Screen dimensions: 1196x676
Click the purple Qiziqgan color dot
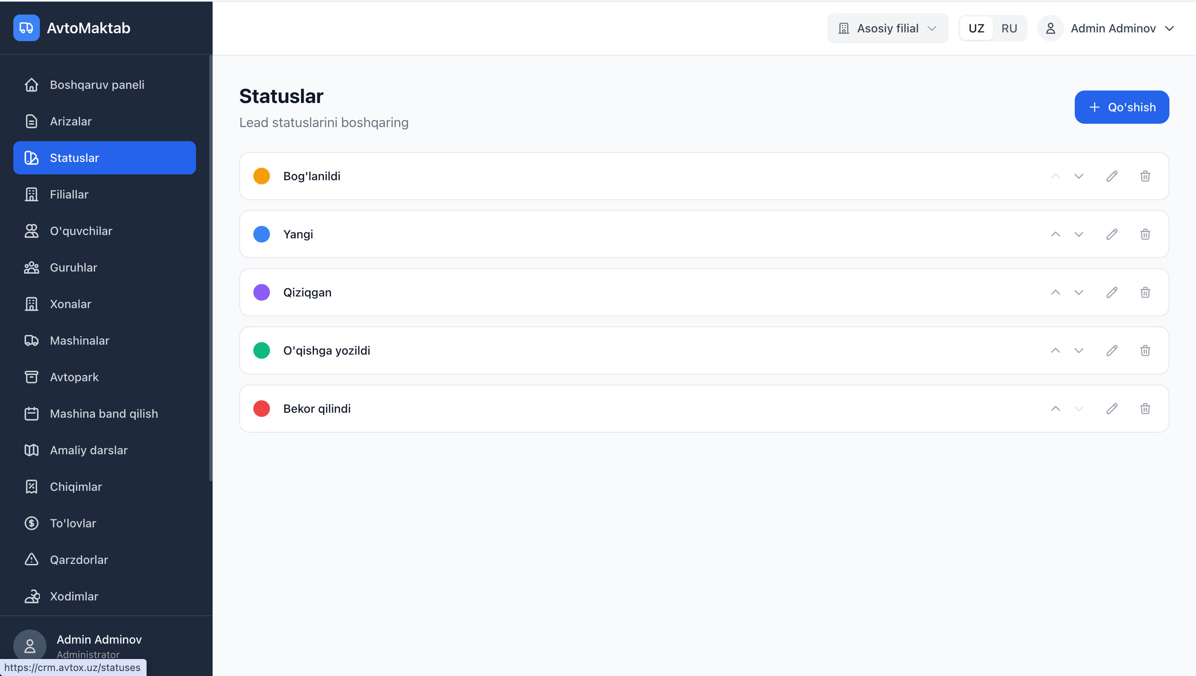point(261,292)
